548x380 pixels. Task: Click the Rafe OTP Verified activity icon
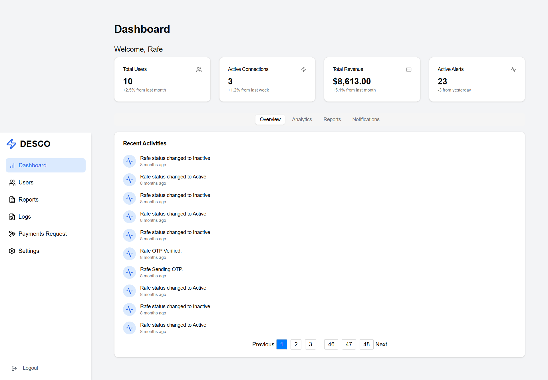[x=129, y=254]
